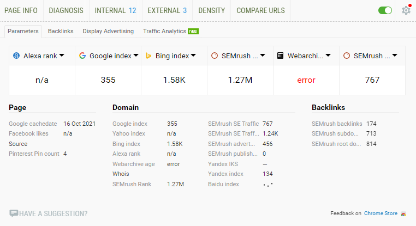The image size is (416, 226).
Task: Click the speech bubble suggestion icon
Action: pyautogui.click(x=14, y=213)
